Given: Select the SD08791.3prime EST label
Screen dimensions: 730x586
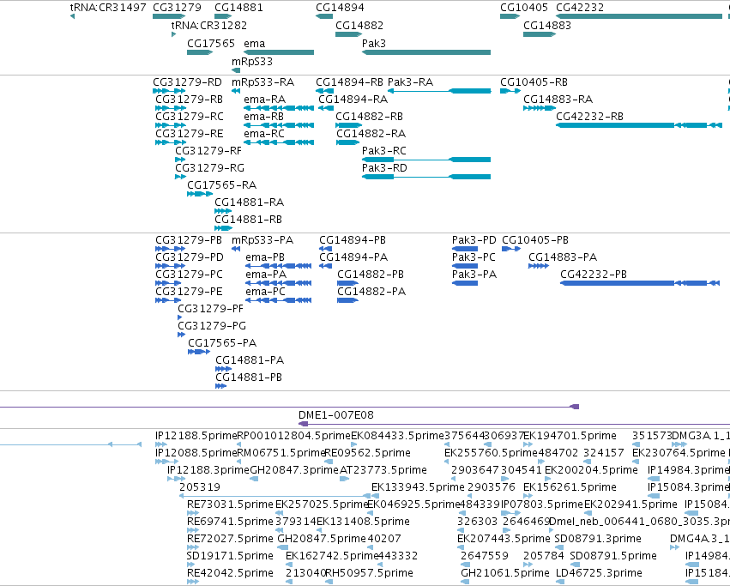Looking at the screenshot, I should pos(598,539).
